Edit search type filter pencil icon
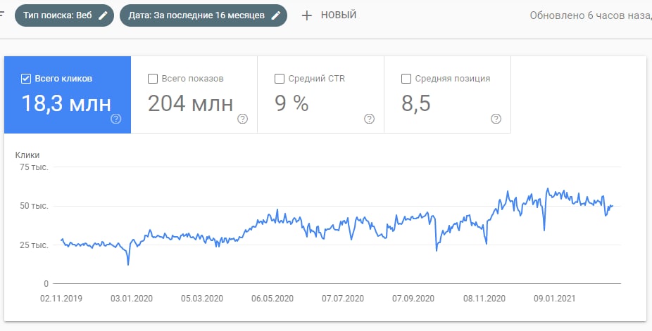Image resolution: width=652 pixels, height=331 pixels. coord(103,15)
